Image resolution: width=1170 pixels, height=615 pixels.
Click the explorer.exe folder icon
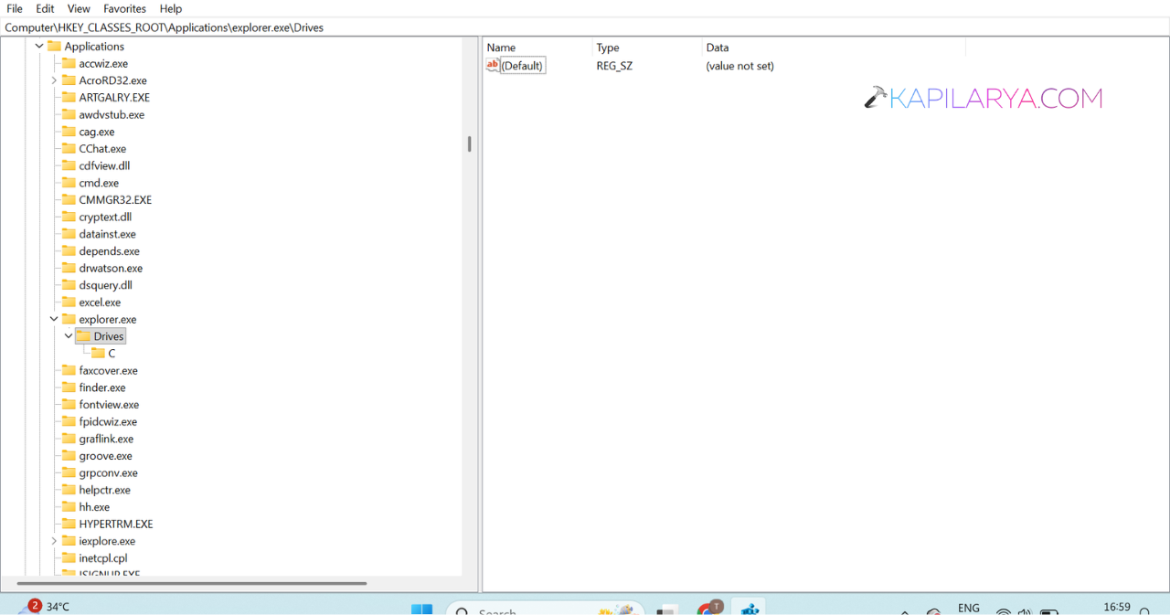69,319
